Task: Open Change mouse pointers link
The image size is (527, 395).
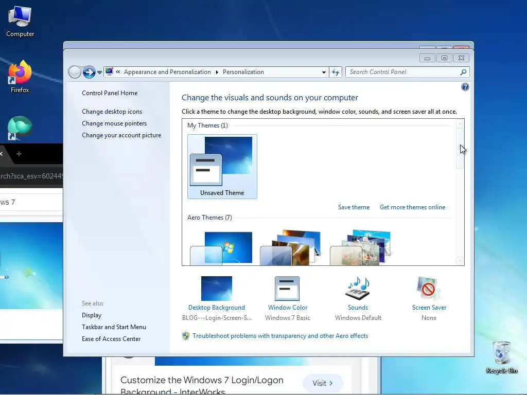Action: [x=114, y=123]
